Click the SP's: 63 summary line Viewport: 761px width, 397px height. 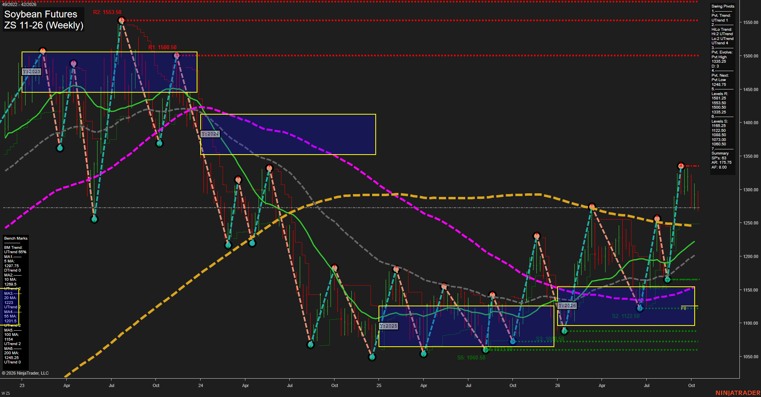719,158
